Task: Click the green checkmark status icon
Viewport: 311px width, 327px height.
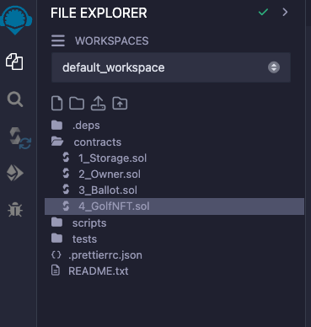Action: click(263, 12)
